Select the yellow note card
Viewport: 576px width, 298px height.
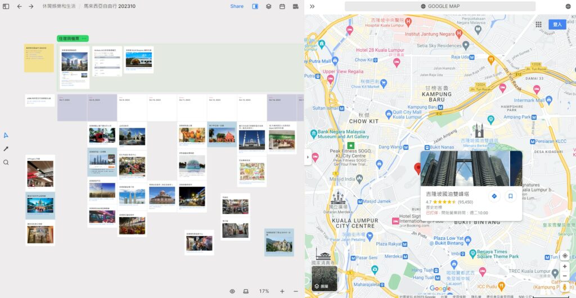pos(39,58)
